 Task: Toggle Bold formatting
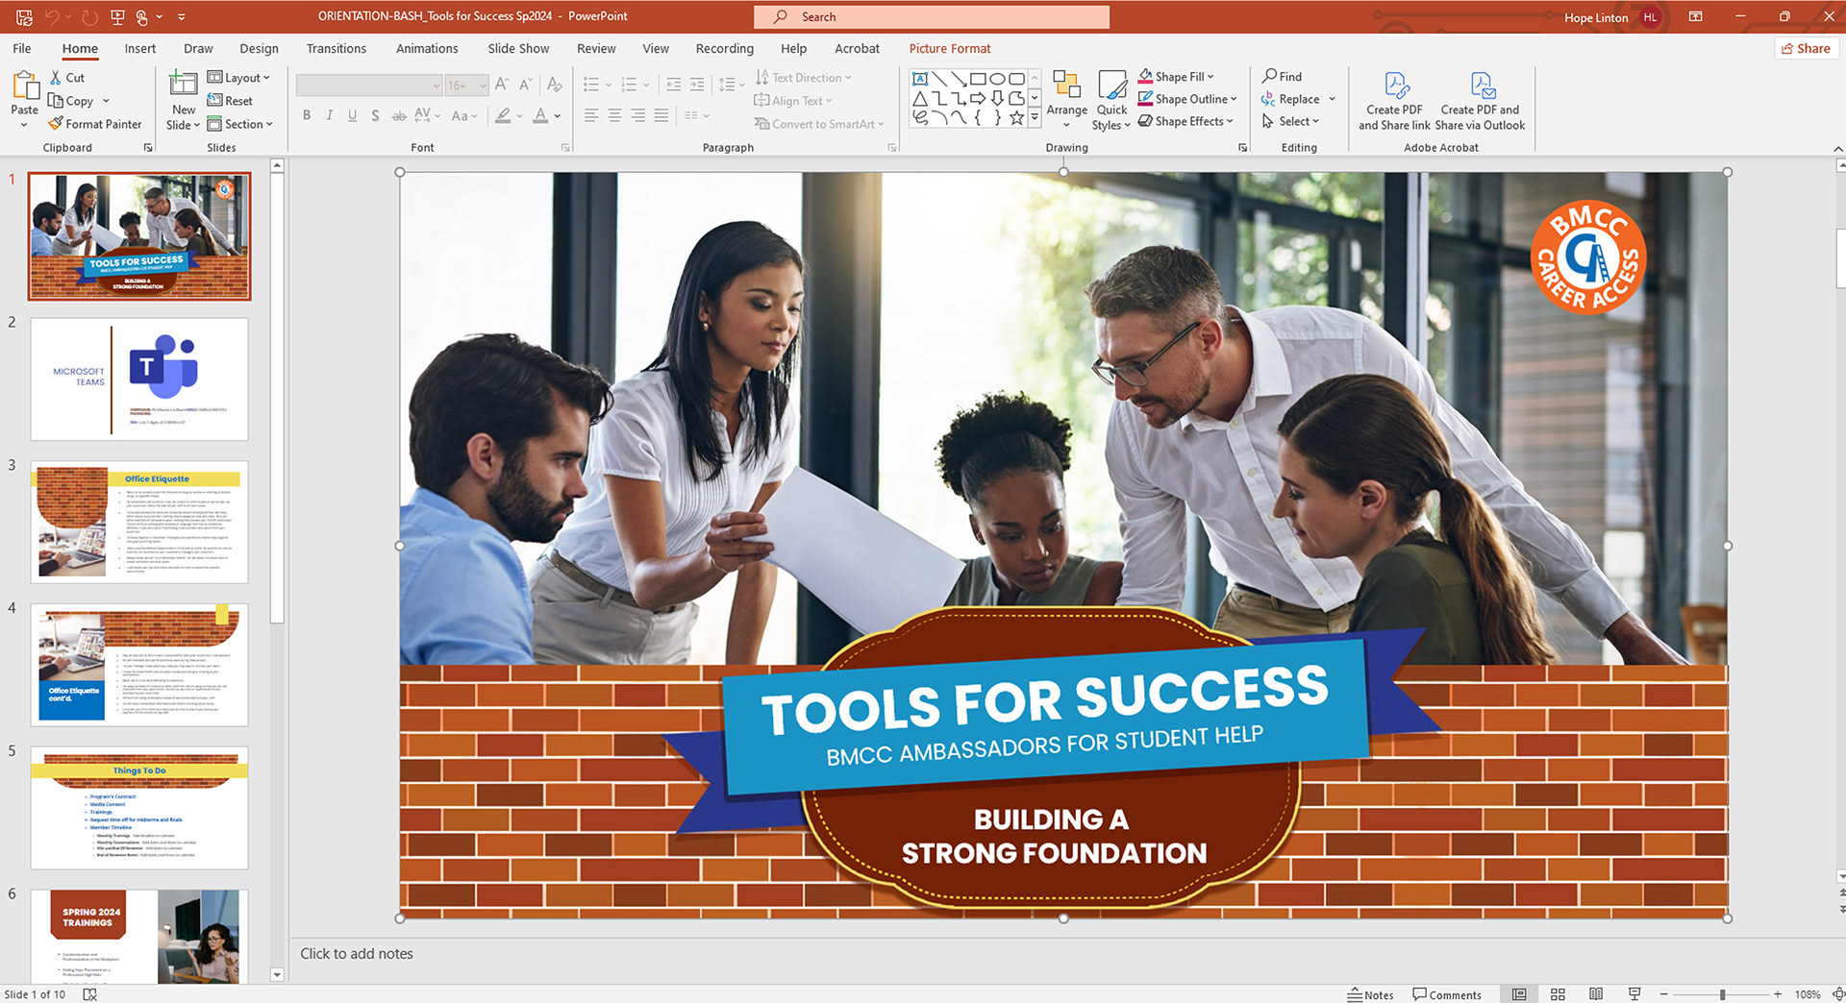(x=307, y=115)
